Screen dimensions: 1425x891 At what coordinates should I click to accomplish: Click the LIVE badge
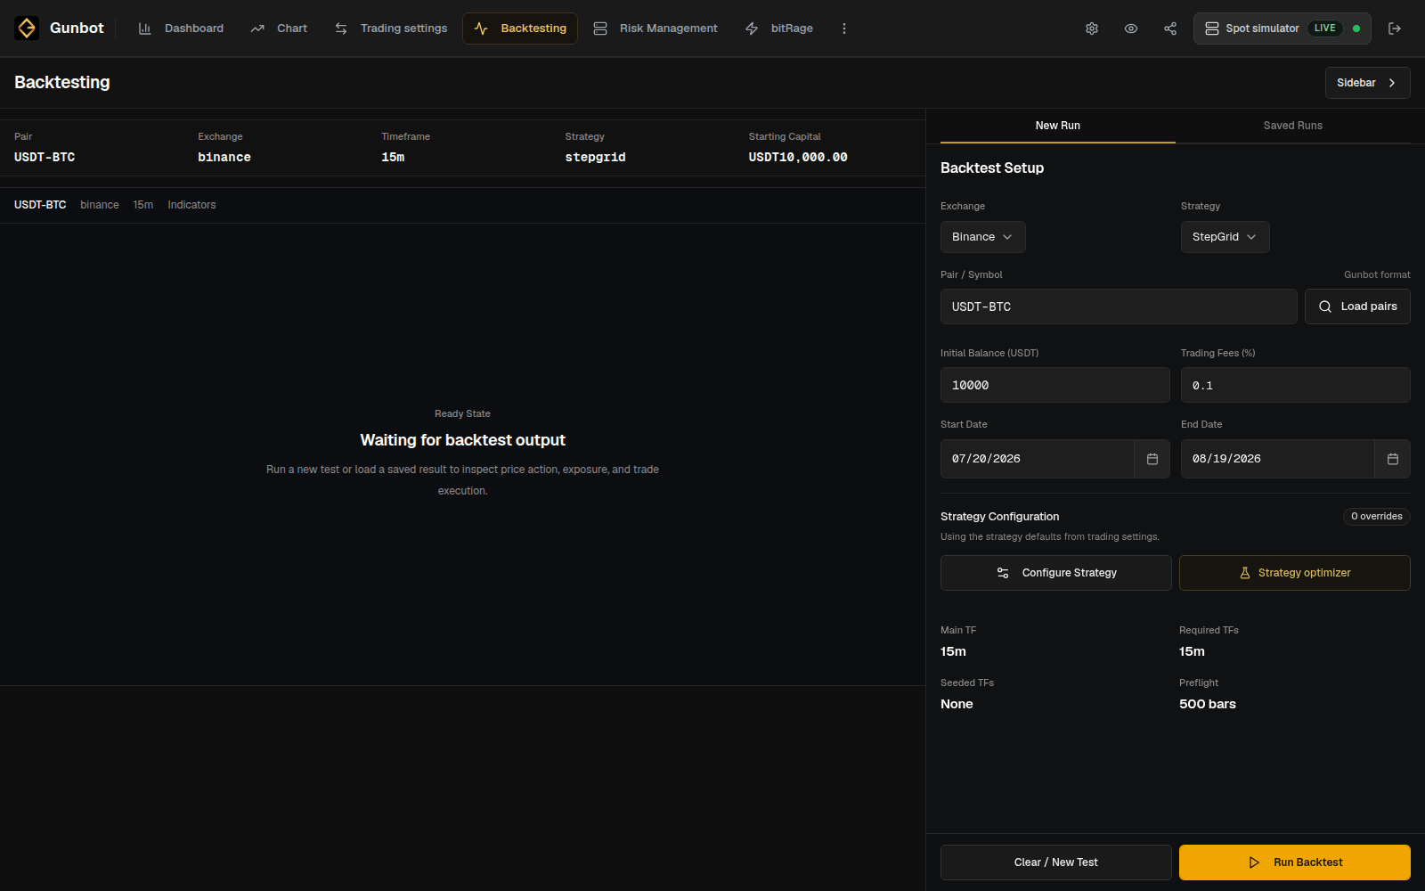[1325, 29]
